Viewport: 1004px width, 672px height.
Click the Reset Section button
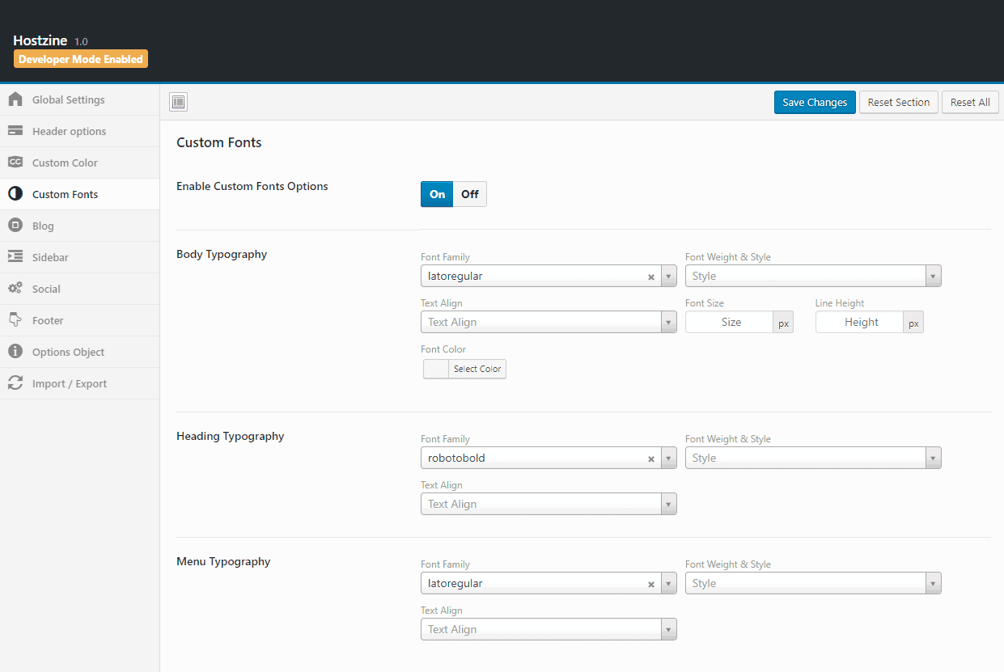point(898,103)
